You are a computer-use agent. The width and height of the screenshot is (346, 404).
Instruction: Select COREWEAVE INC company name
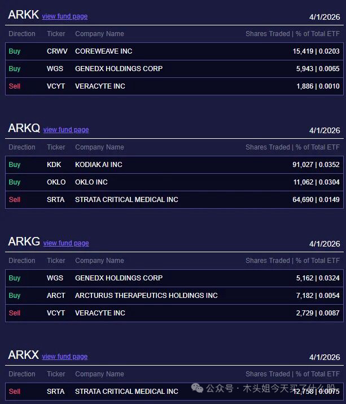[104, 51]
